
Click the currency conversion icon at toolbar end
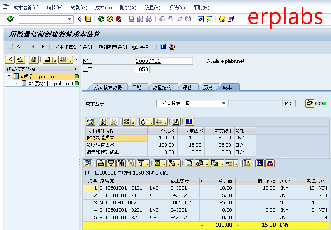coord(270,163)
